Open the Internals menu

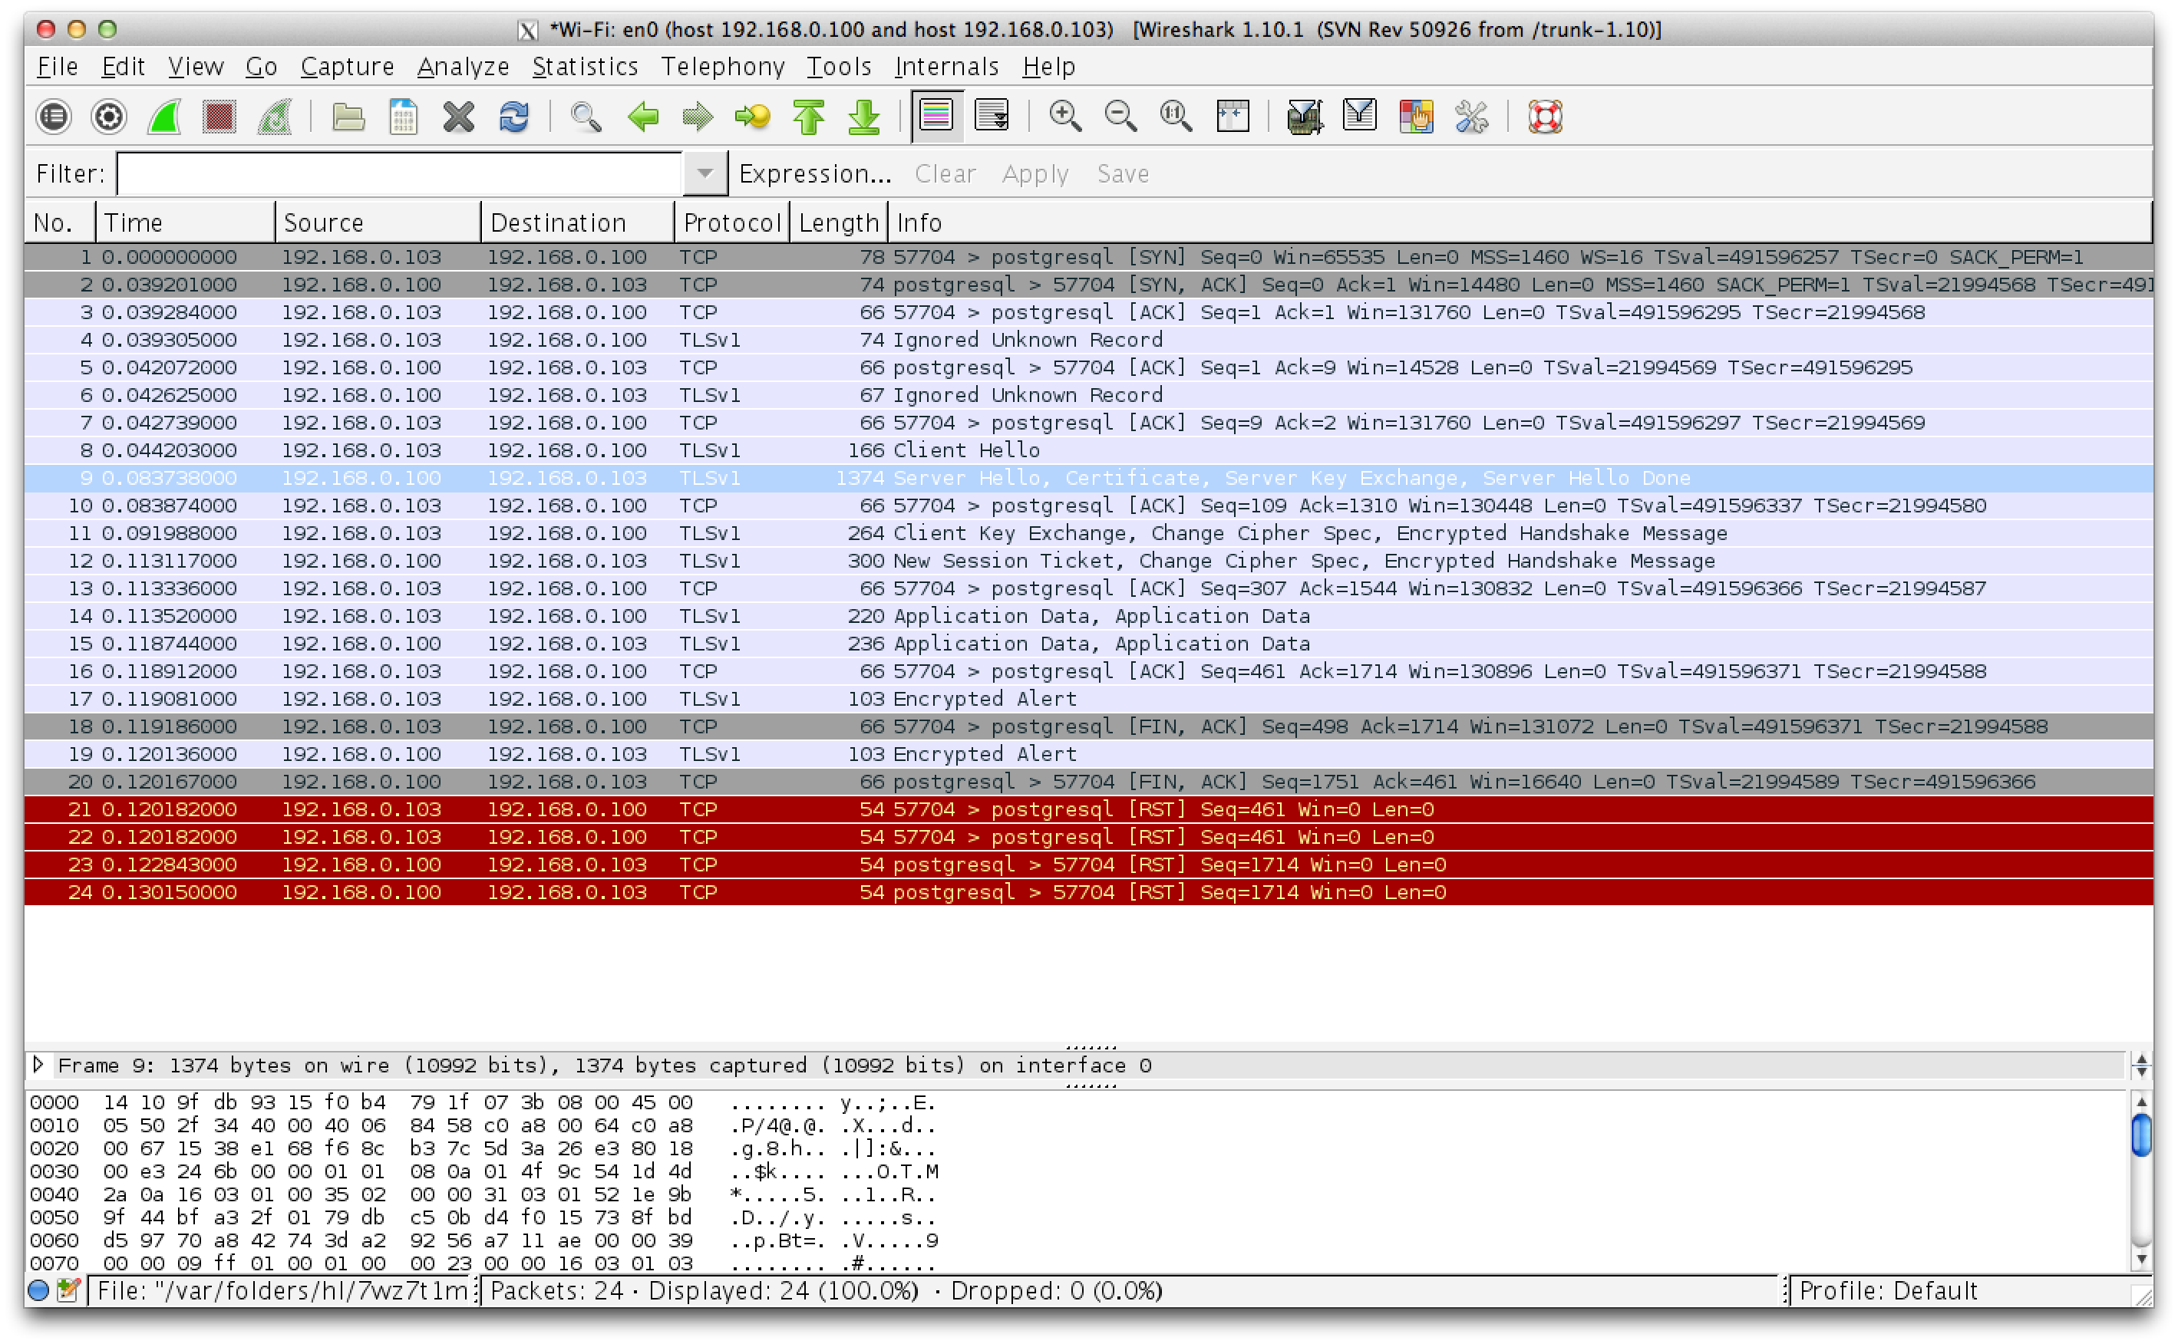point(946,67)
